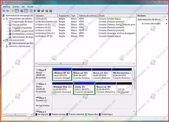The width and height of the screenshot is (169, 122).
Task: Expand the Programador de tareas node arrow
Action: tap(7, 22)
